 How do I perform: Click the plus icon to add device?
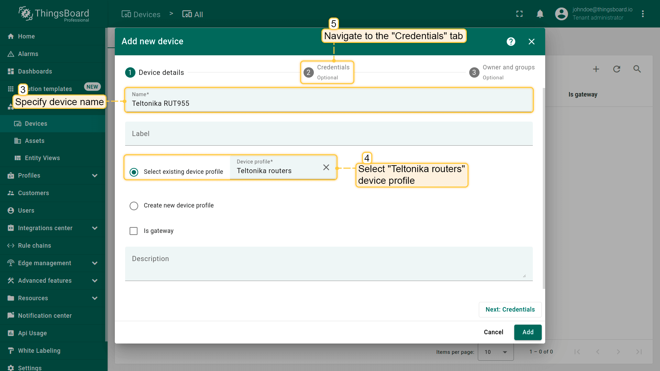point(596,69)
